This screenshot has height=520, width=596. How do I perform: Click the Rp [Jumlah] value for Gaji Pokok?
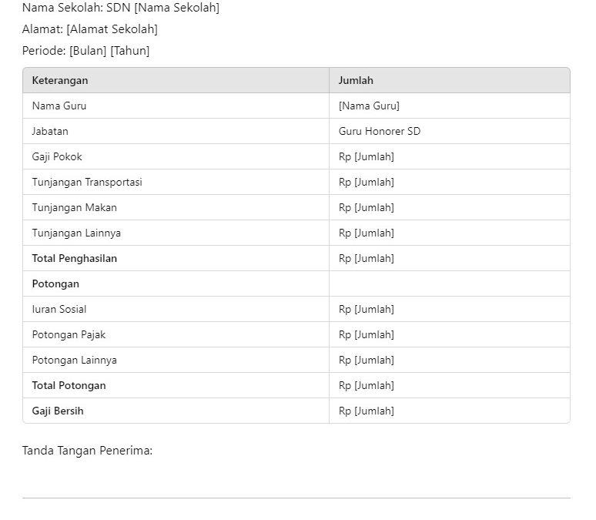367,156
